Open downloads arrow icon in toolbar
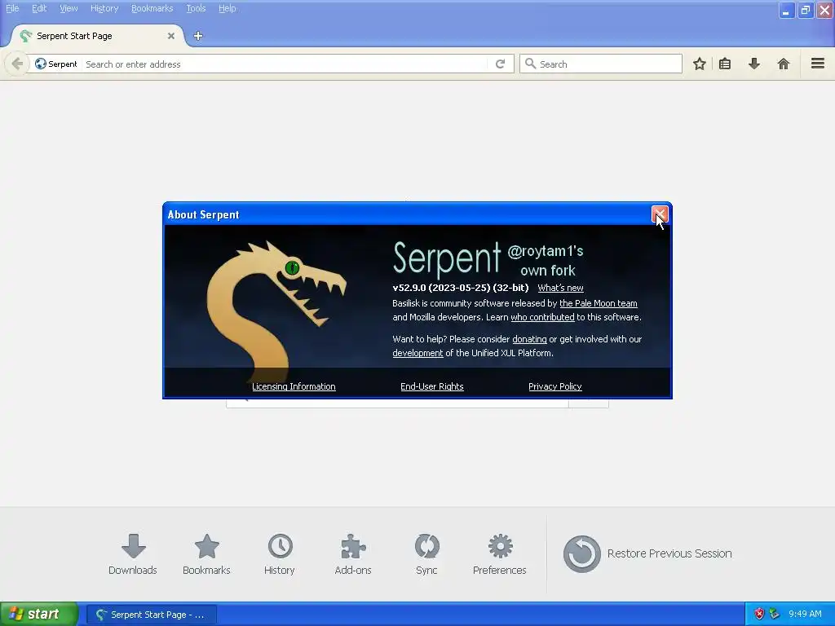835x626 pixels. click(754, 64)
